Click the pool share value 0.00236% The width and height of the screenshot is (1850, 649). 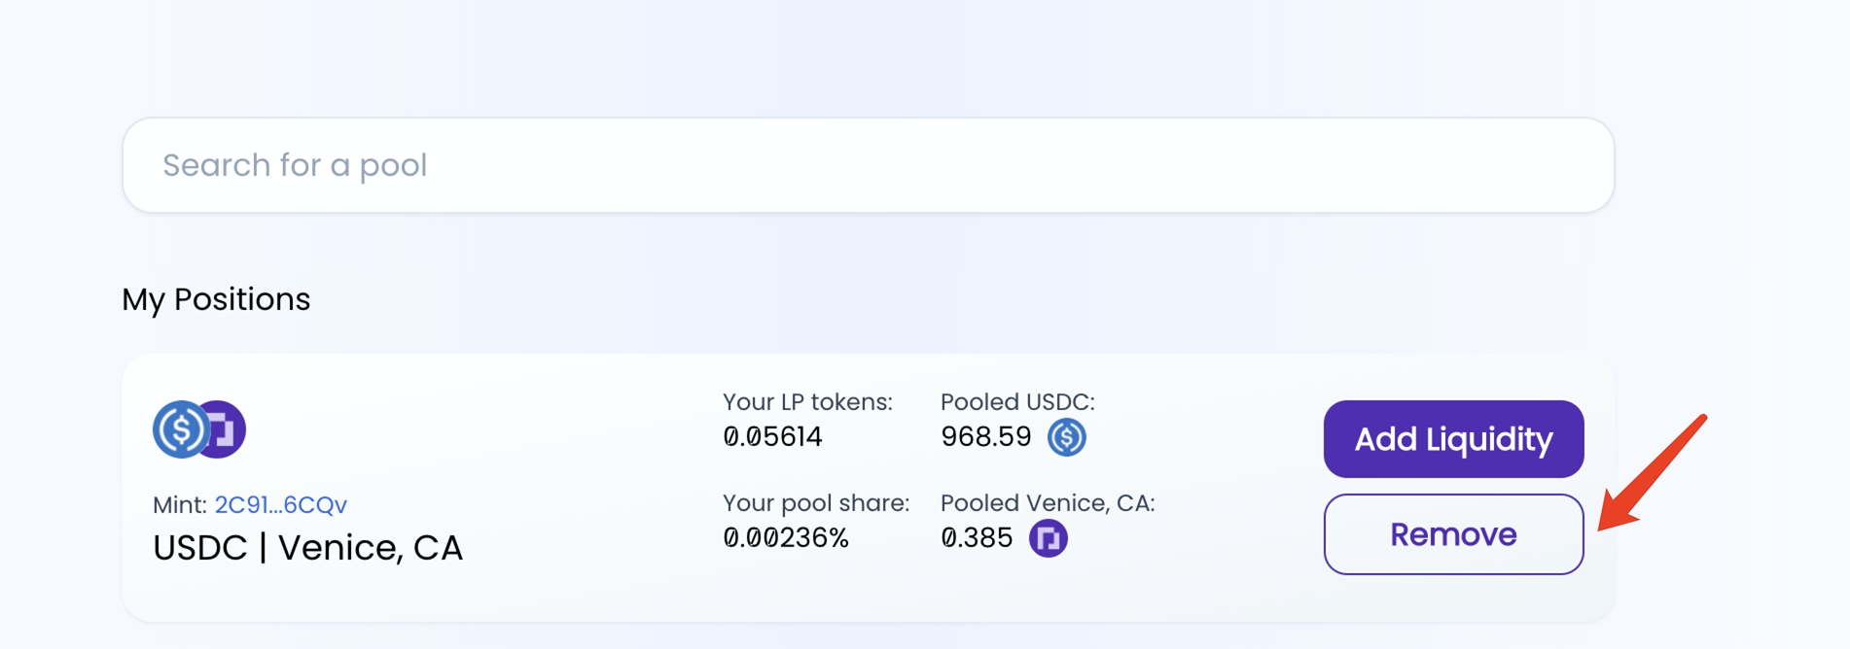[786, 538]
